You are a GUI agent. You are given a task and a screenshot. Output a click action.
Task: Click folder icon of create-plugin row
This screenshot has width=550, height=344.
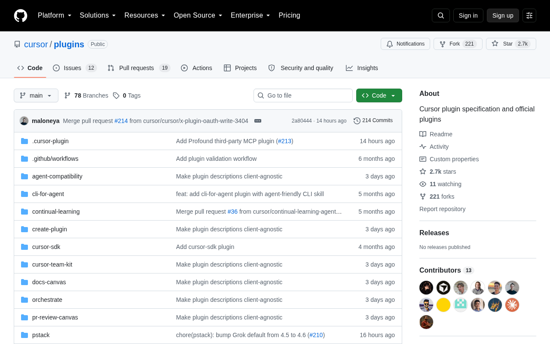(x=24, y=229)
